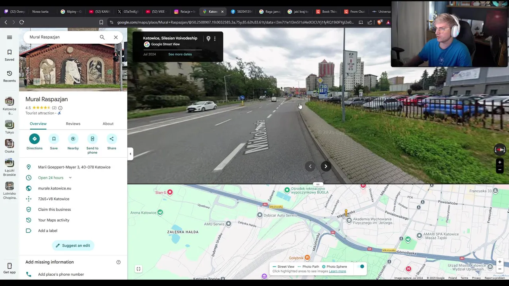509x286 pixels.
Task: Zoom out on the bottom map
Action: 500,269
